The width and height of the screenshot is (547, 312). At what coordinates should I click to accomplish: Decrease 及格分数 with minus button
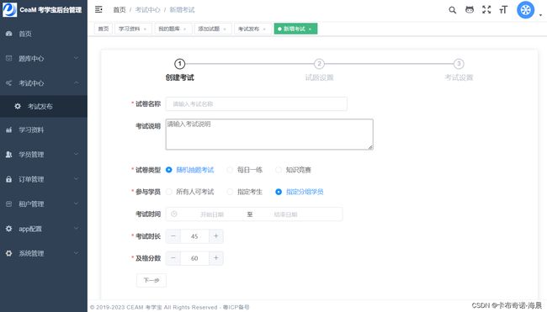click(x=173, y=258)
